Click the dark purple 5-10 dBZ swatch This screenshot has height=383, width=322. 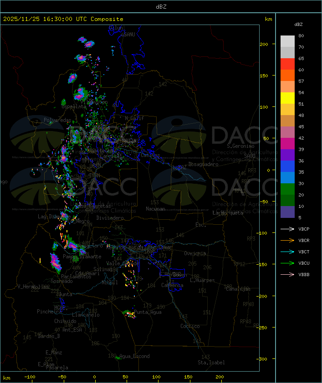287,212
